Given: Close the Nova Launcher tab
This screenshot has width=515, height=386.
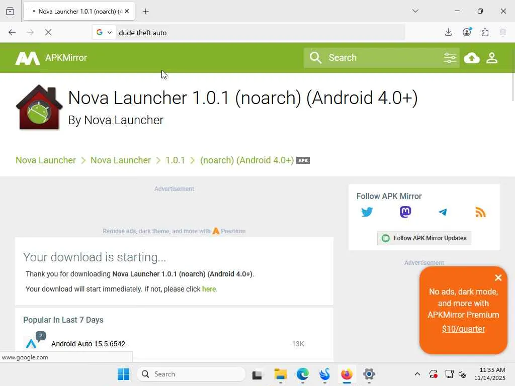Looking at the screenshot, I should (x=127, y=11).
